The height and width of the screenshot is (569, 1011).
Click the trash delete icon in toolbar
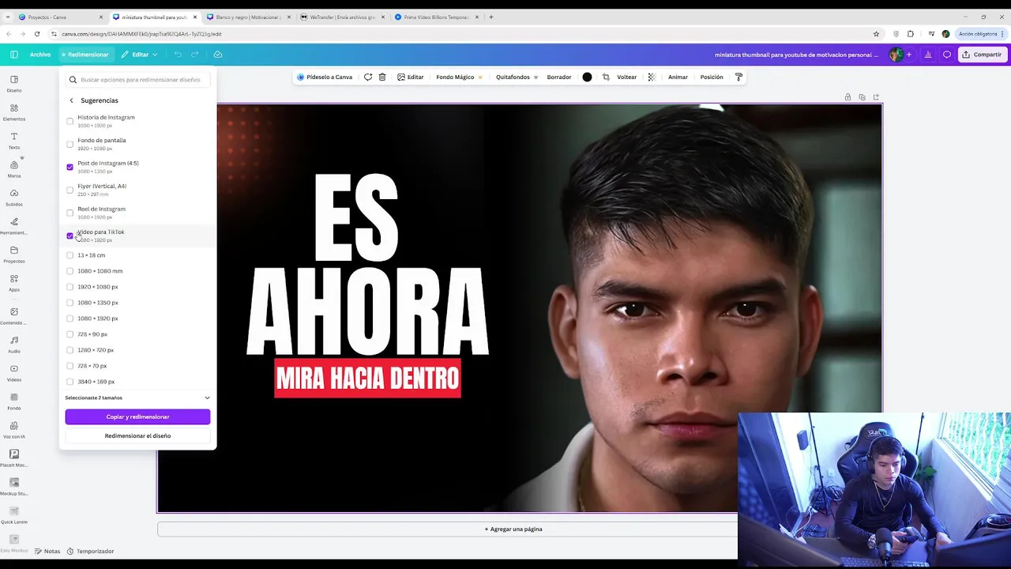coord(382,77)
